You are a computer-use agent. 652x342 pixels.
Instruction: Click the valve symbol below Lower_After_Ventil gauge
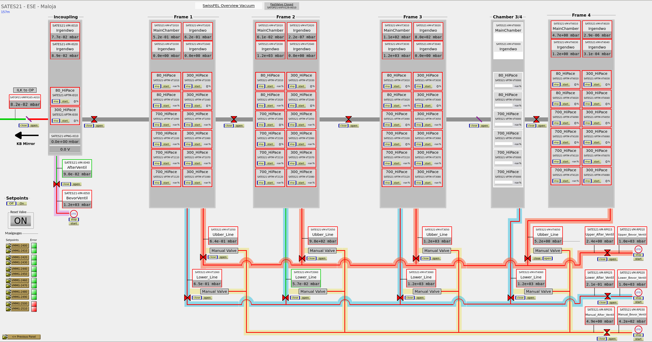coord(608,296)
